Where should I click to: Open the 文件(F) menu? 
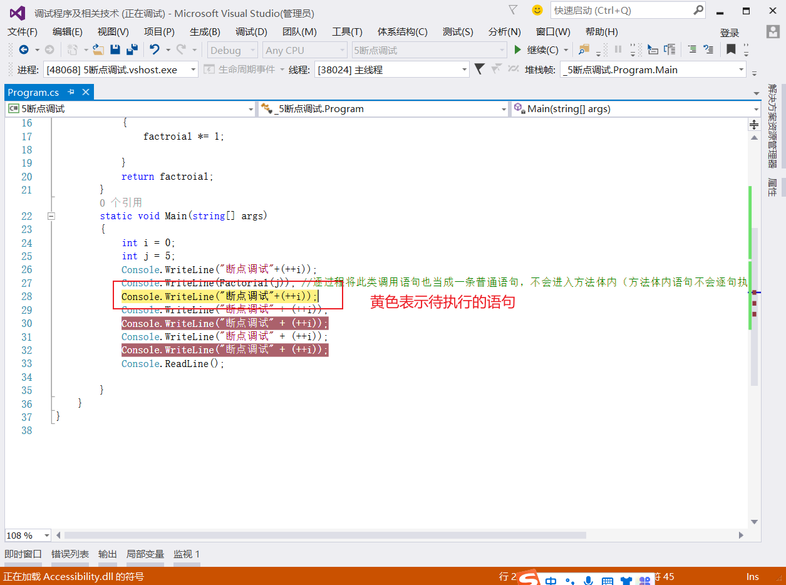click(x=23, y=32)
